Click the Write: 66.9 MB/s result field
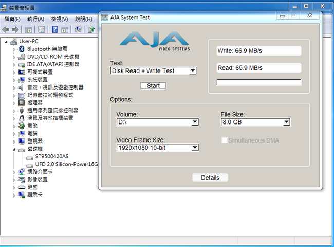The width and height of the screenshot is (334, 247). (x=259, y=51)
